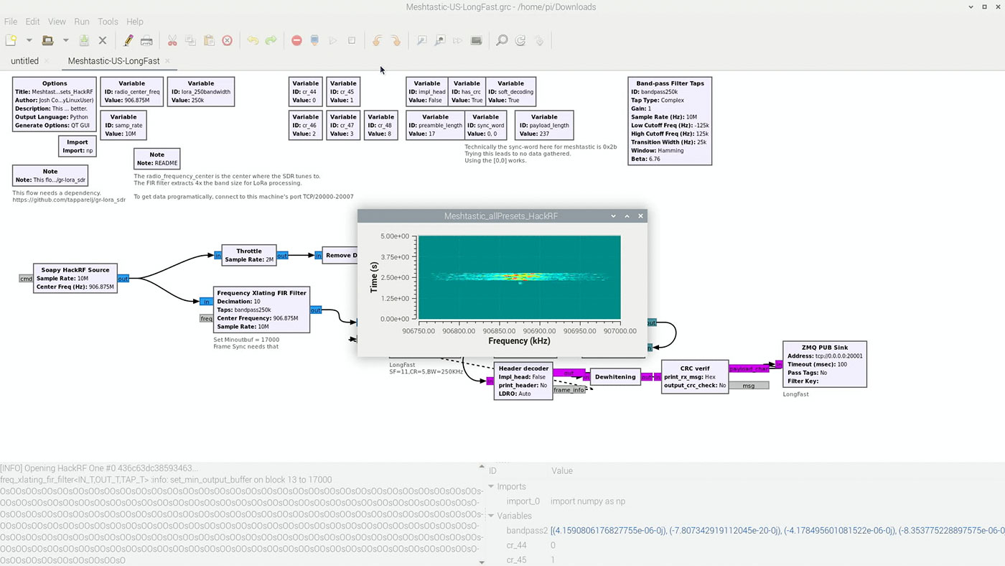Close flowgraph using the toolbar X icon
1005x566 pixels.
[x=103, y=41]
